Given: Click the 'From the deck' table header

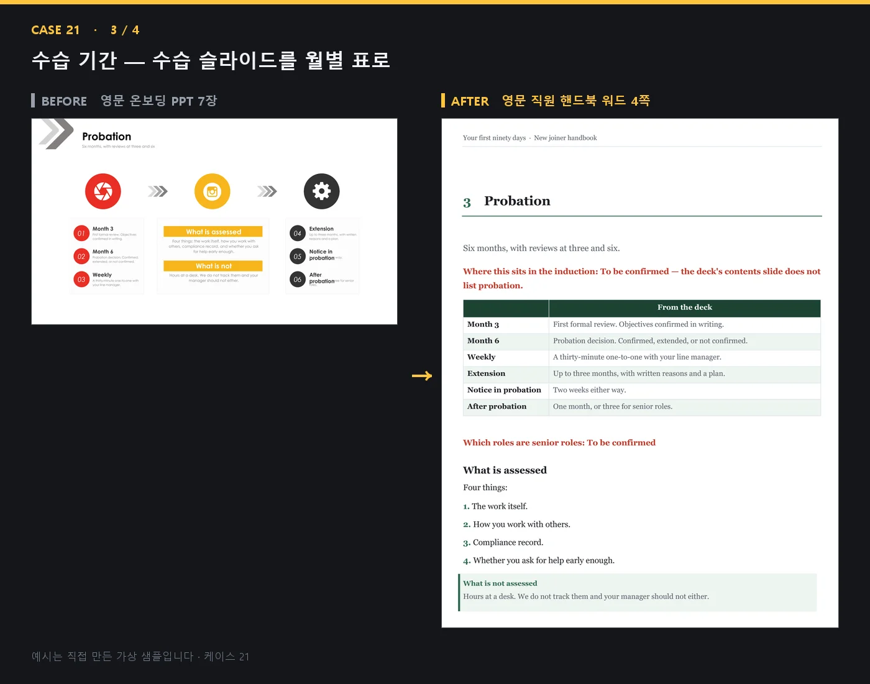Looking at the screenshot, I should [685, 308].
